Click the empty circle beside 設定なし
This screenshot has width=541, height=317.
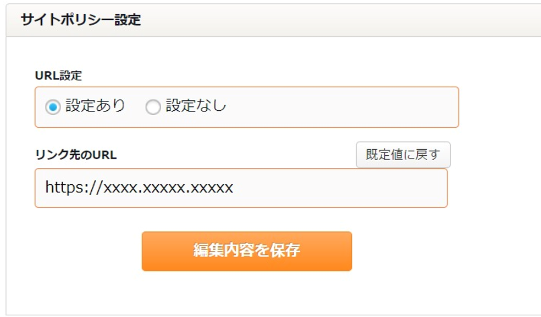[x=153, y=107]
